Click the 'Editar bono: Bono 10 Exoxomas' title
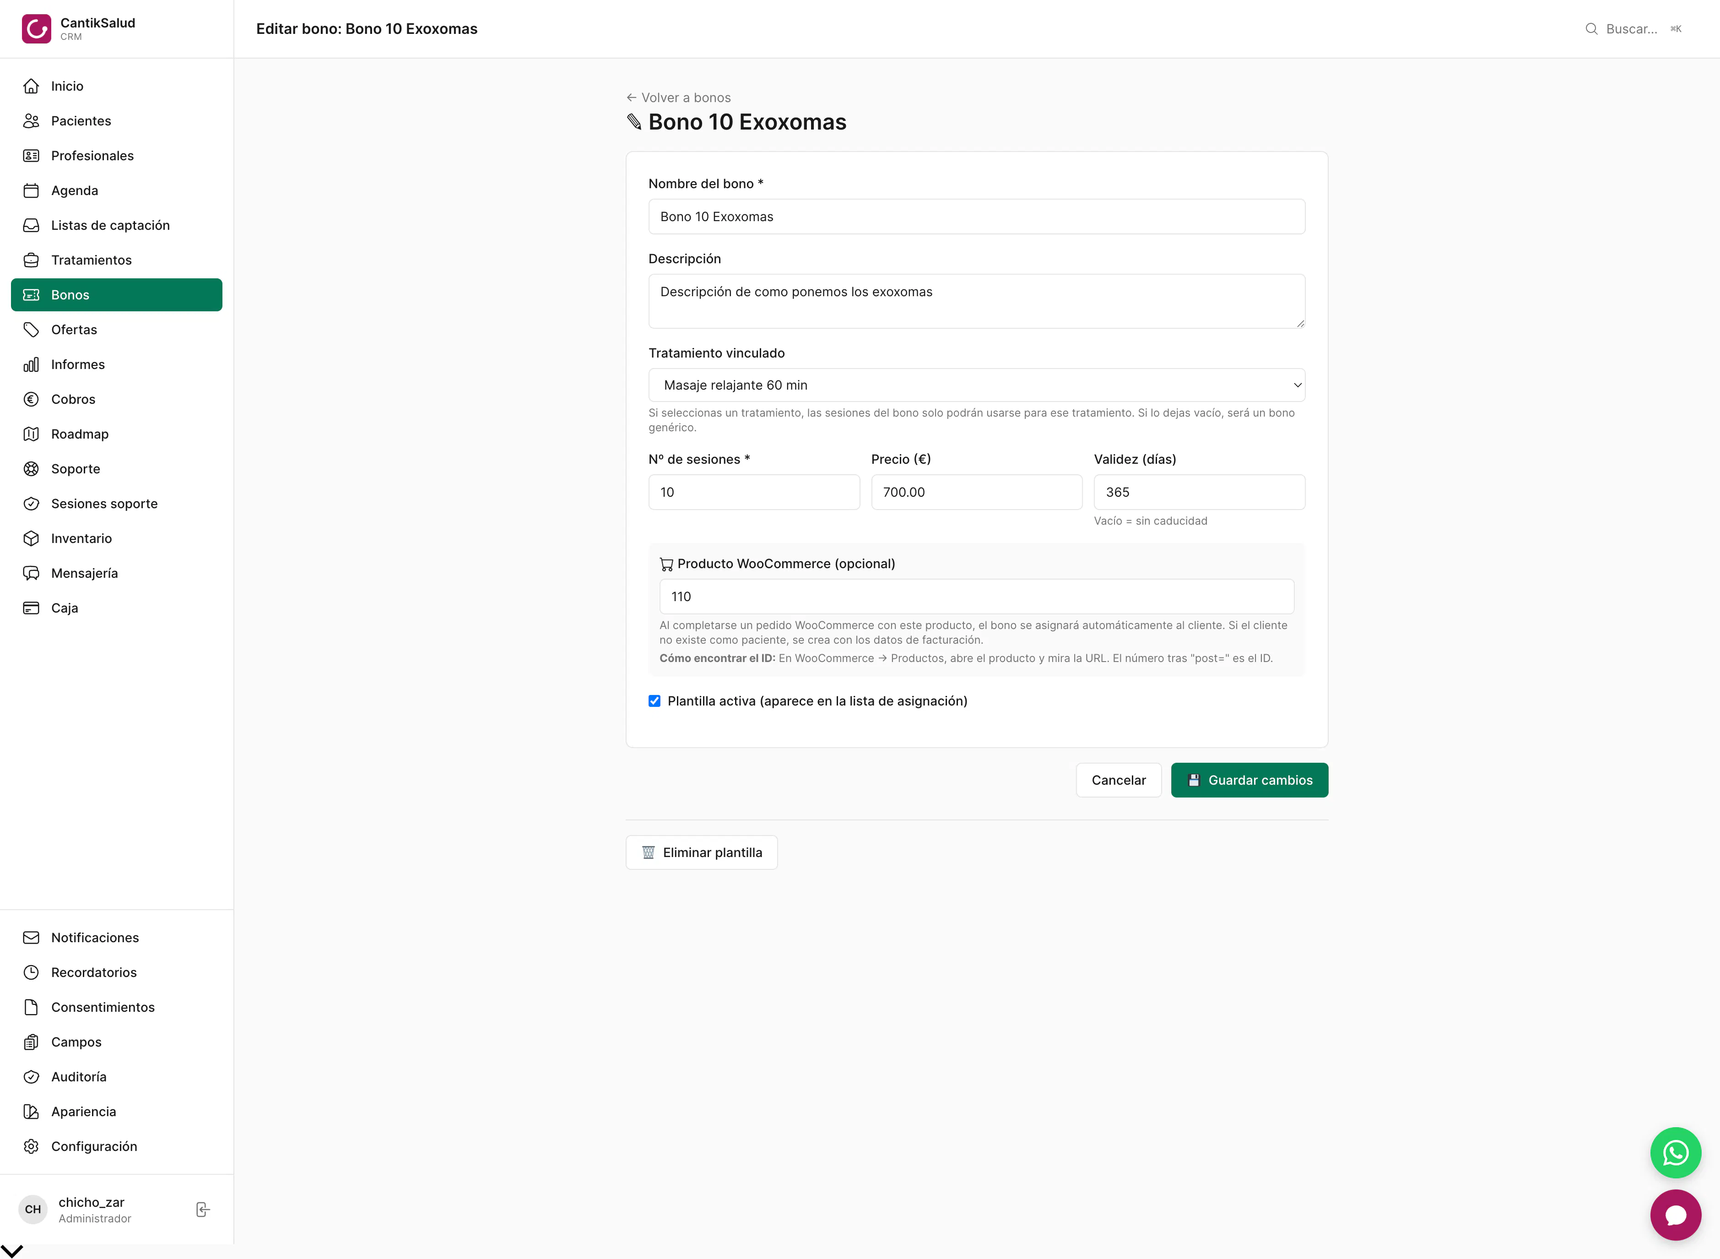This screenshot has width=1720, height=1259. 367,29
